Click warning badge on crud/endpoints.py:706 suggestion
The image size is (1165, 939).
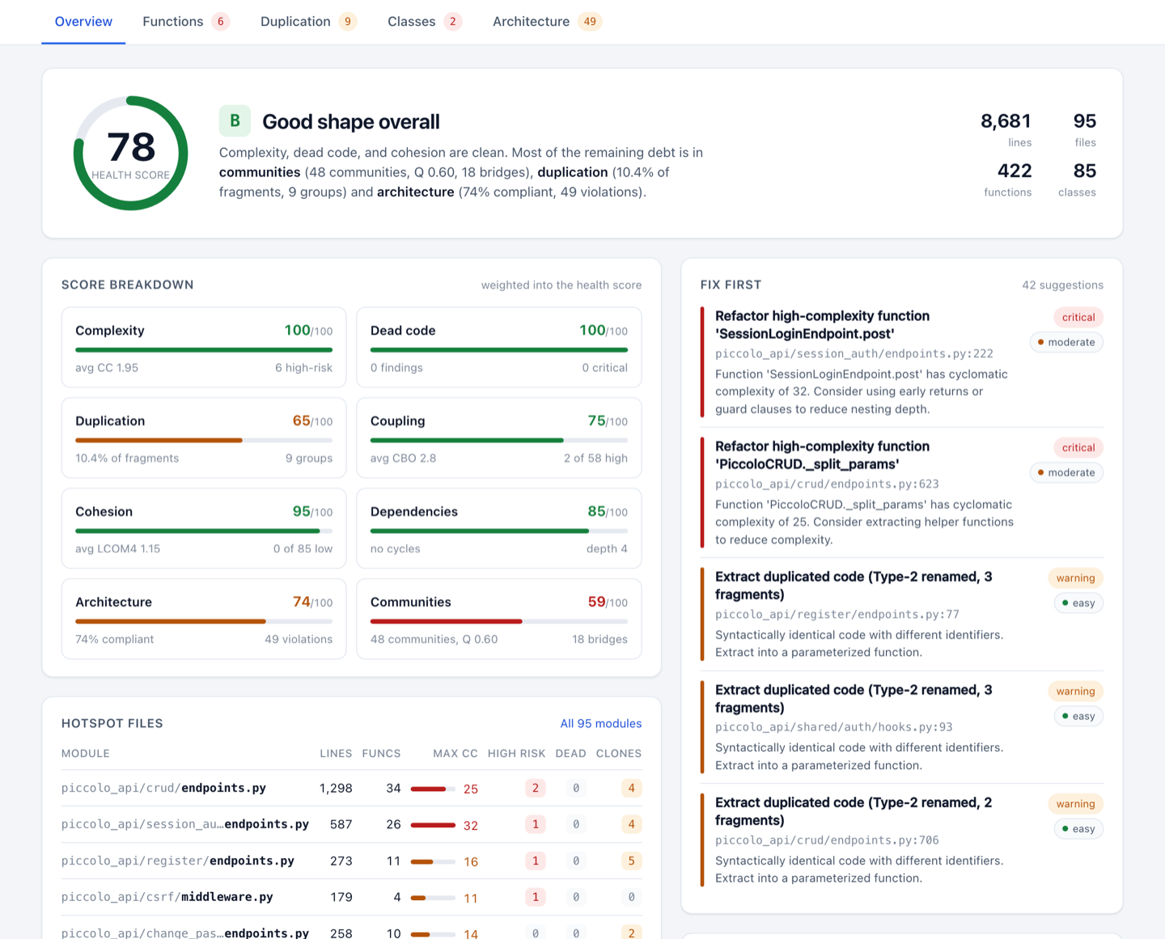pos(1075,804)
